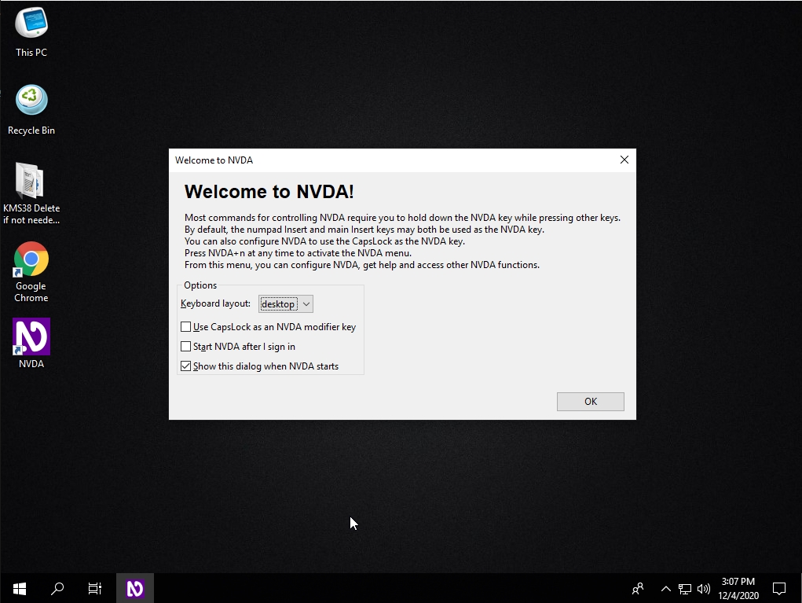The width and height of the screenshot is (802, 603).
Task: Close the Welcome to NVDA dialog
Action: 624,160
